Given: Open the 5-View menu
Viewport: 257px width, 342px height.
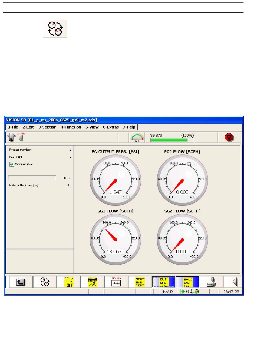Looking at the screenshot, I should tap(92, 127).
